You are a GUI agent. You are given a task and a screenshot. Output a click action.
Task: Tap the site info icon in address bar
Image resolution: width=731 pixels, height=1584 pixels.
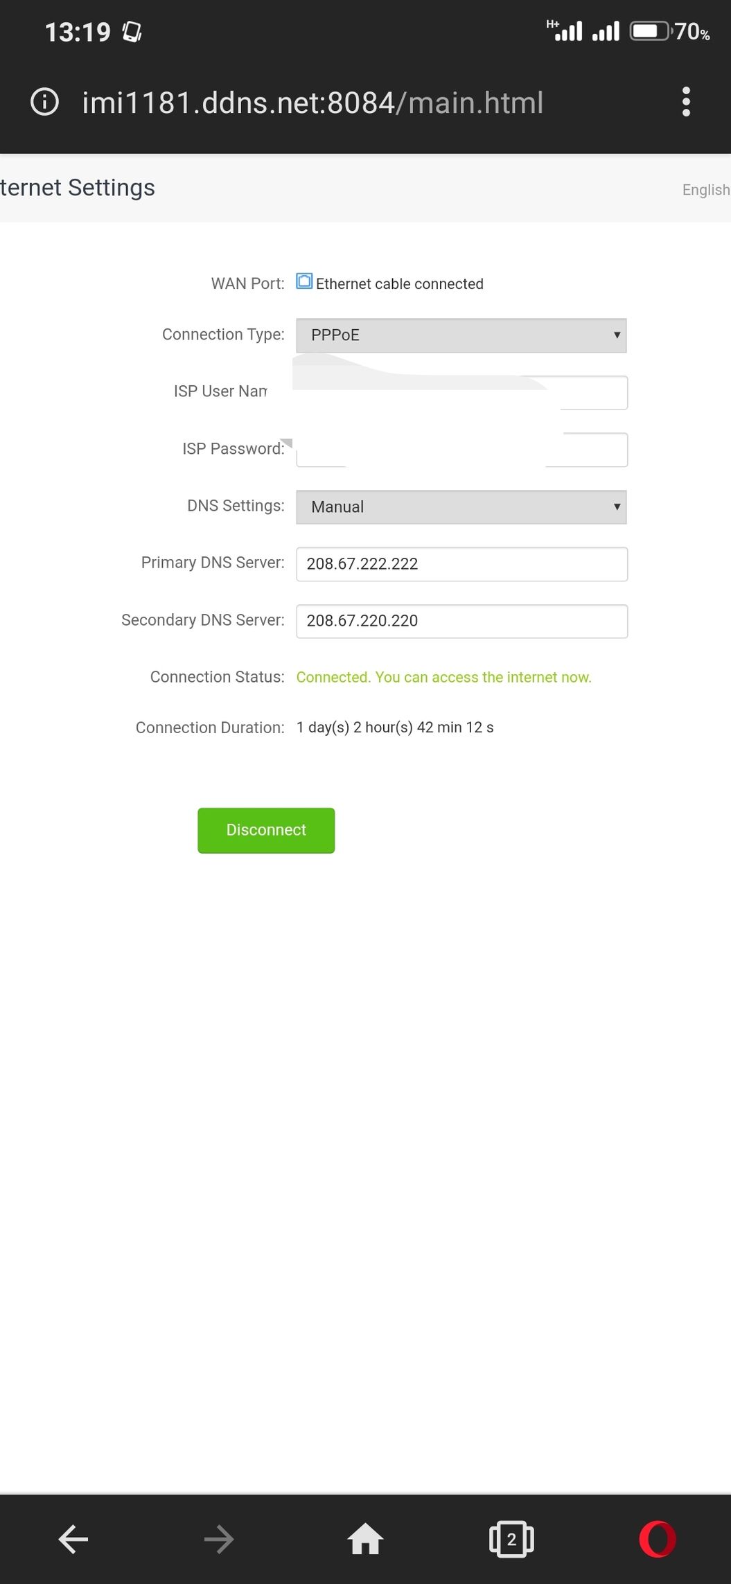coord(45,102)
